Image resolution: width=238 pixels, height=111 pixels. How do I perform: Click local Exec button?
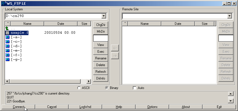coord(101,52)
